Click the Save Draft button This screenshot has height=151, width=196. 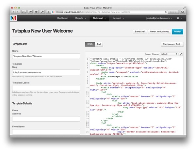click(140, 32)
